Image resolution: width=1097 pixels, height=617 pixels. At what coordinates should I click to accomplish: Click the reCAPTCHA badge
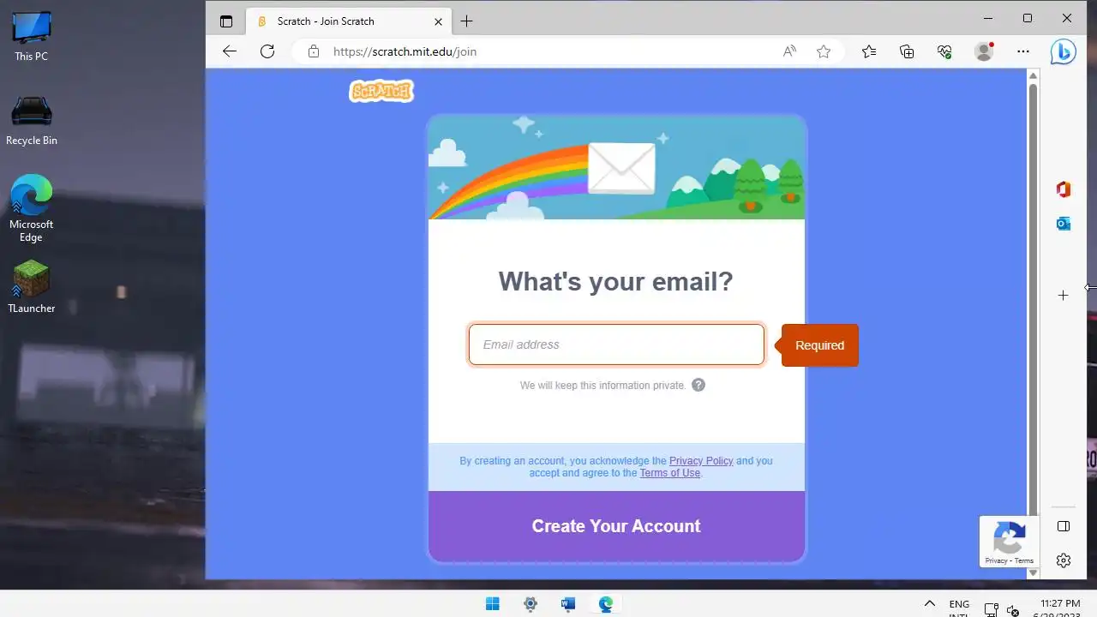pyautogui.click(x=1010, y=542)
